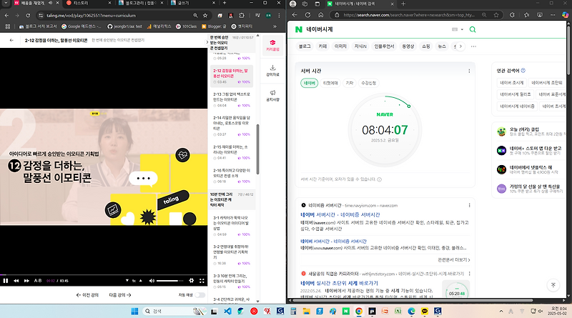
Task: Select the 네이버 server time chip
Action: pos(310,83)
